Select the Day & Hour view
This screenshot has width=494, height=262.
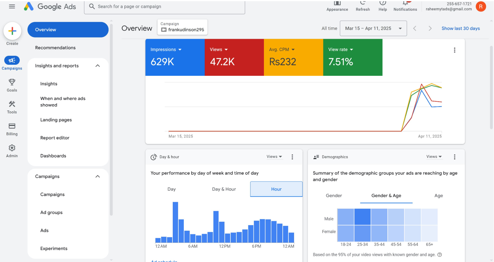click(224, 189)
